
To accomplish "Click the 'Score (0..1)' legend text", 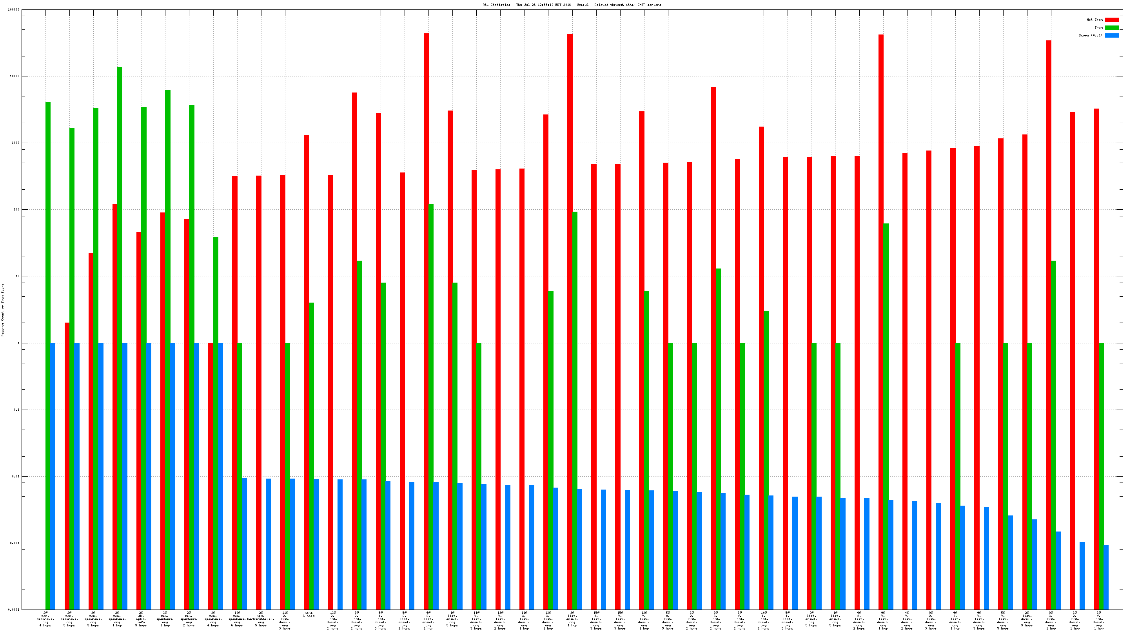I will 1091,36.
